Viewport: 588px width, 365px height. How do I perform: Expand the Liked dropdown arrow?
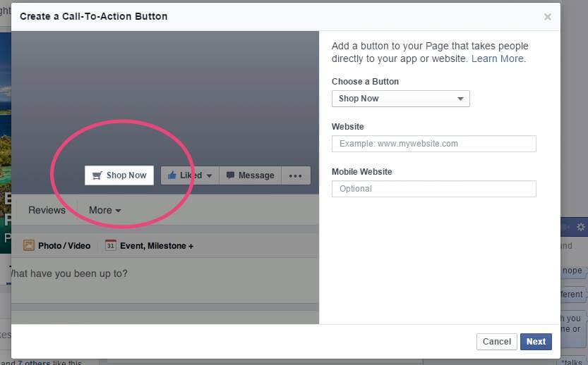click(209, 175)
